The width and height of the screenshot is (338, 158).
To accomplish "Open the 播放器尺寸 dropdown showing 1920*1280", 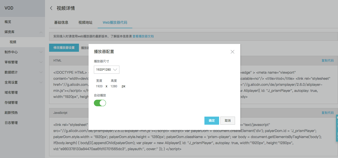I will click(x=107, y=70).
